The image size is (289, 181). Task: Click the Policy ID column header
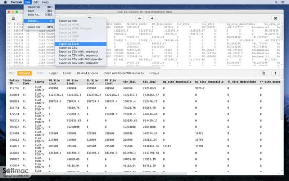coord(14,82)
